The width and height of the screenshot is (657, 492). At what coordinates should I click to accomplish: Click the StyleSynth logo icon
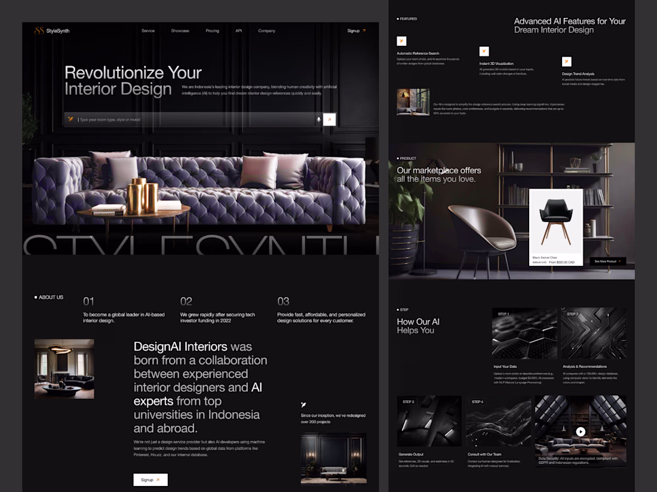tap(39, 30)
